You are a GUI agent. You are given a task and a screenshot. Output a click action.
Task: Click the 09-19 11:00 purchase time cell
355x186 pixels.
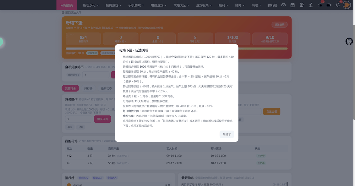click(174, 156)
